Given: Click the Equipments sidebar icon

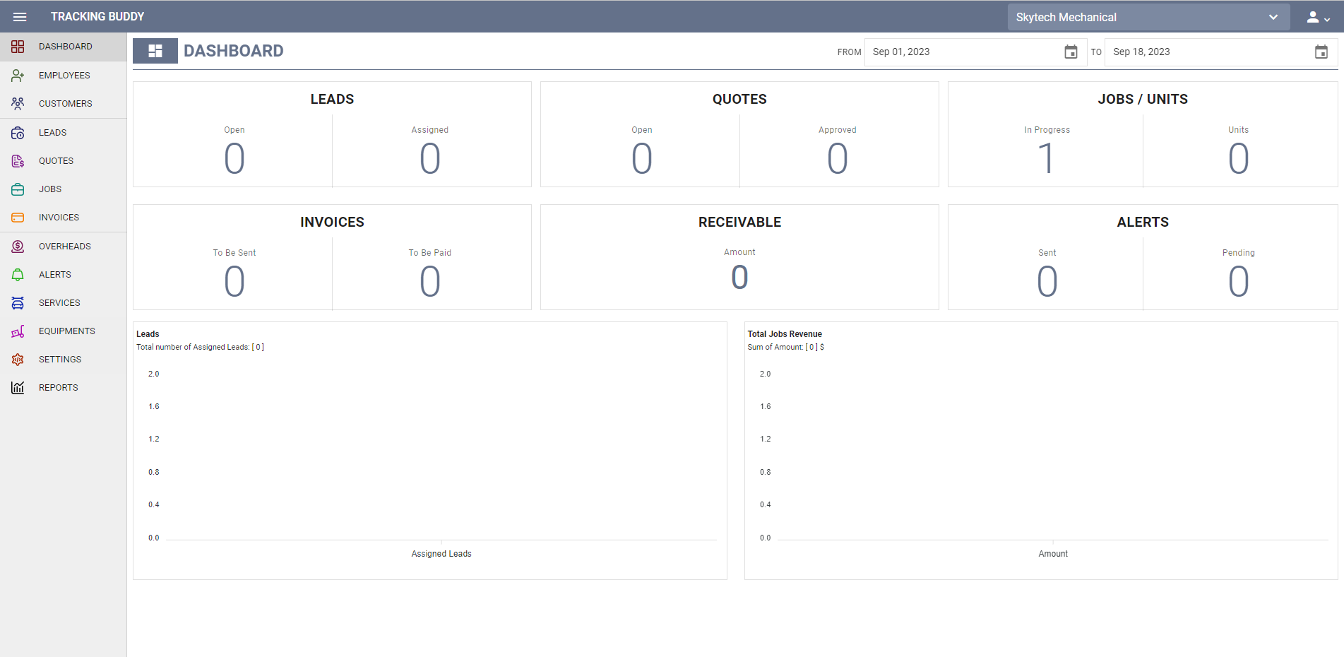Looking at the screenshot, I should point(18,331).
